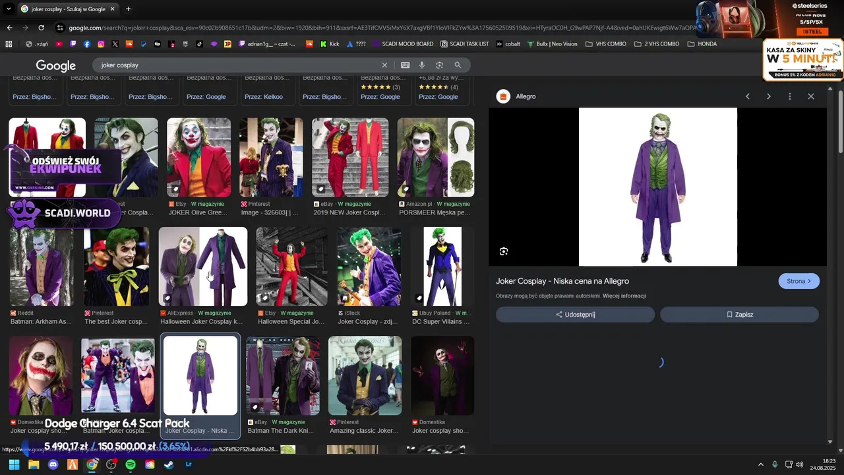Open the Windows Start menu

tap(14, 464)
